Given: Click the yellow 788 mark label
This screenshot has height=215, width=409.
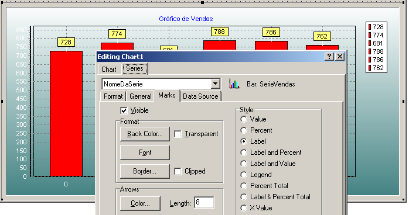Looking at the screenshot, I should coord(219,32).
